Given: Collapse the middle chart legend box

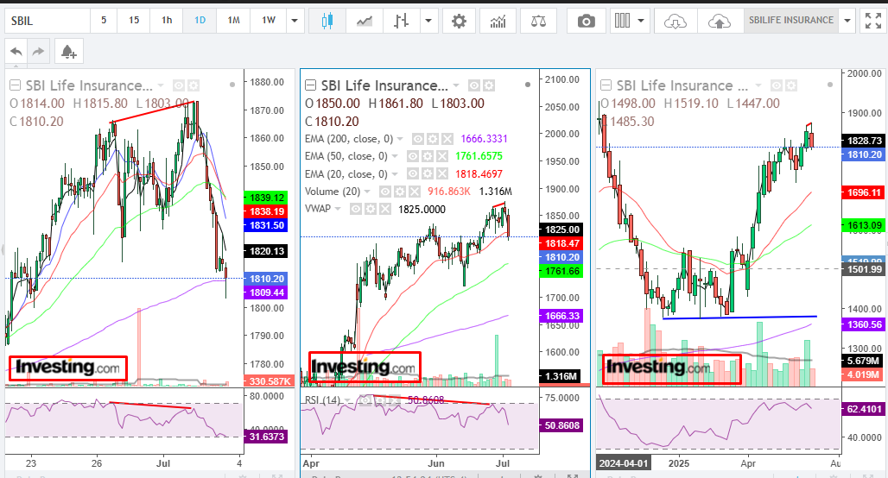Looking at the screenshot, I should click(x=310, y=85).
